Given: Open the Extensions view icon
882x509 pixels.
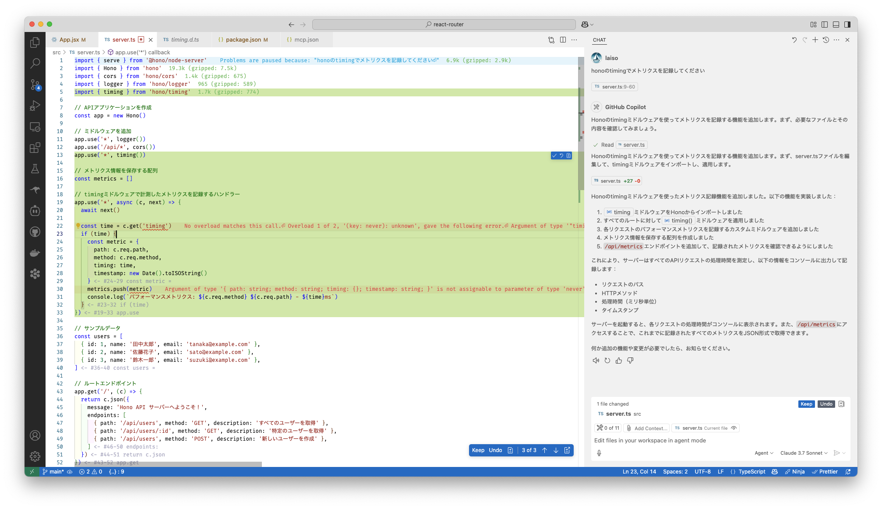Looking at the screenshot, I should click(x=35, y=148).
